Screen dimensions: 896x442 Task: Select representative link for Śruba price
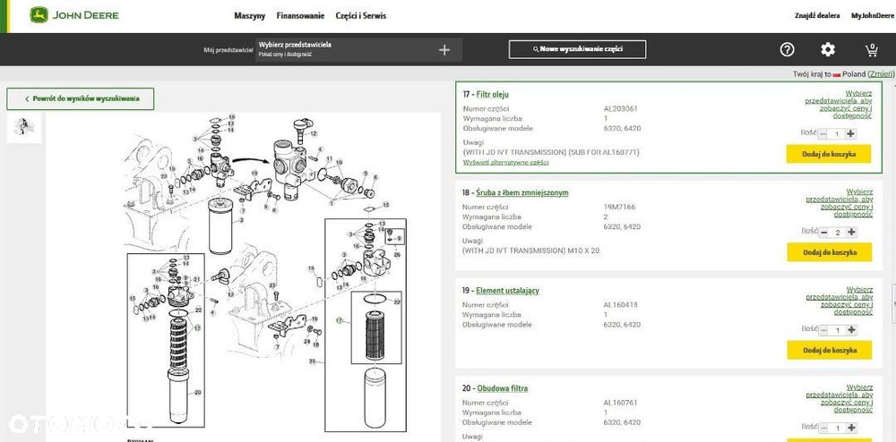click(839, 203)
